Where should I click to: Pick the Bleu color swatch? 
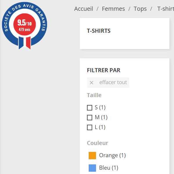[x=92, y=168]
